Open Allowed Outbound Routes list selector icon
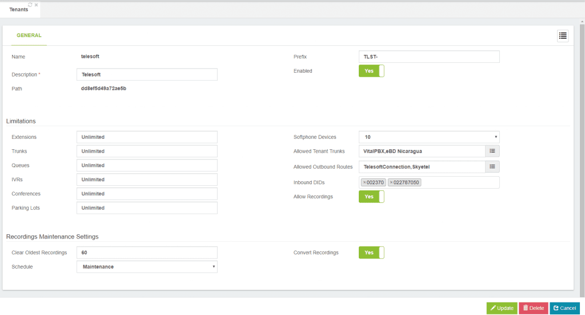The width and height of the screenshot is (585, 315). pos(492,167)
